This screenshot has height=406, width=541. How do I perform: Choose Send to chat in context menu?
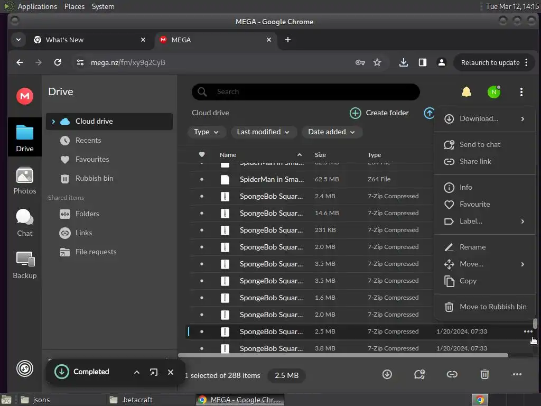[x=484, y=145]
